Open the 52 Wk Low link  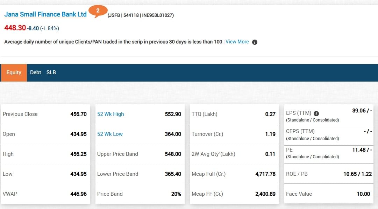(x=110, y=134)
